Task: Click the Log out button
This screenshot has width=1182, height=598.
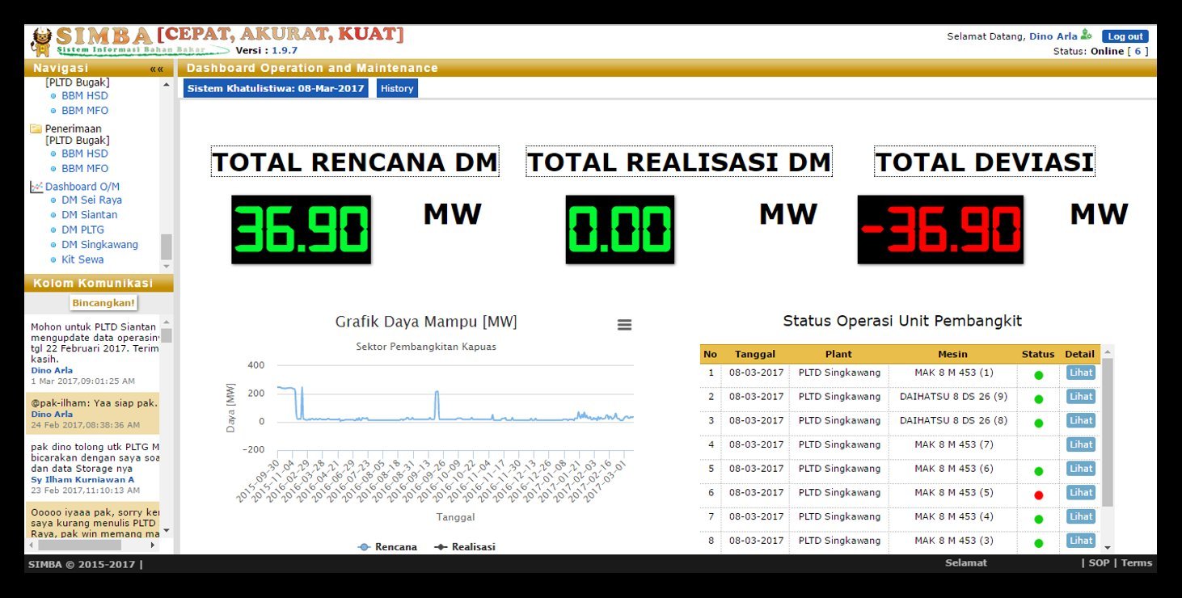Action: coord(1125,36)
